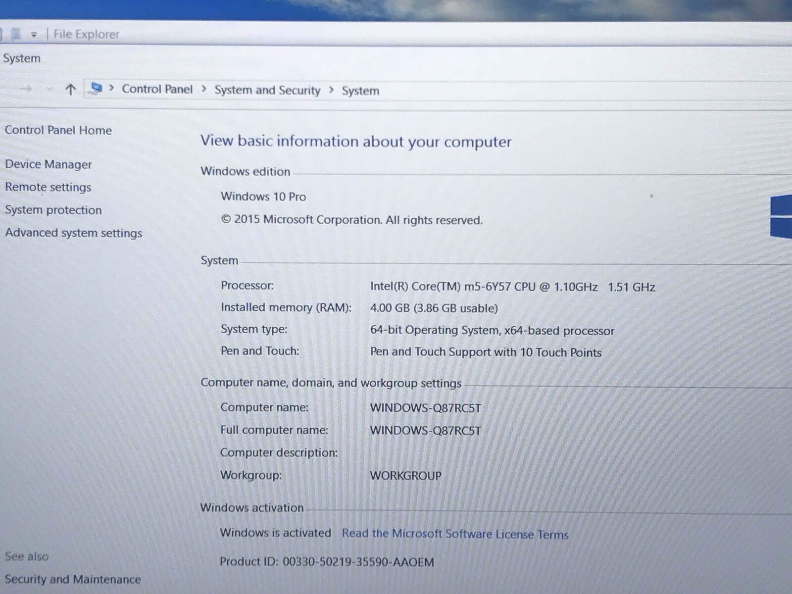Click 'Windows edition' section heading
Viewport: 792px width, 594px height.
click(x=246, y=171)
